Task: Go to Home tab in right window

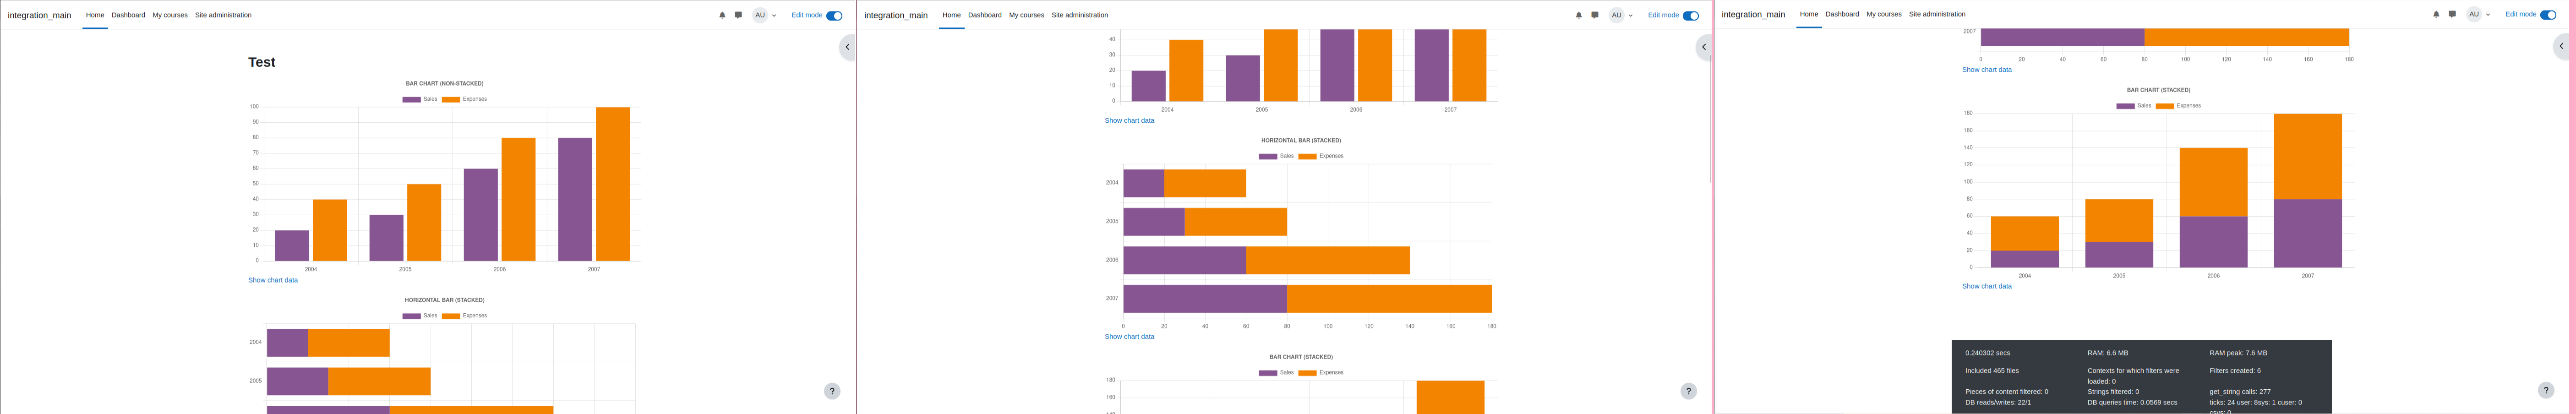Action: coord(1809,14)
